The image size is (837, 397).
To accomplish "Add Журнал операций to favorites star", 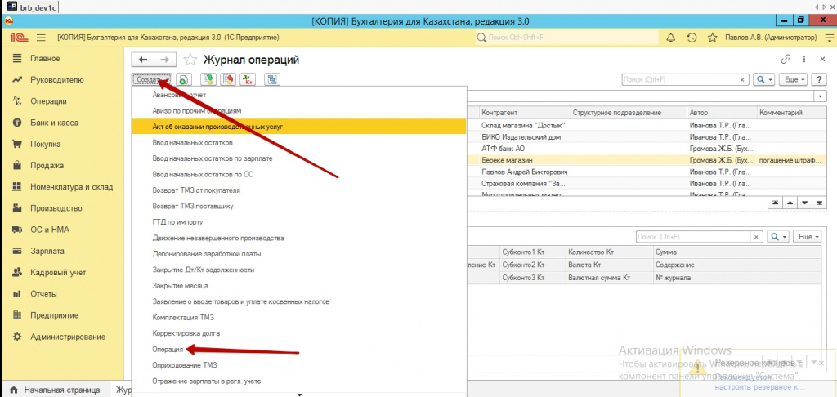I will click(190, 60).
